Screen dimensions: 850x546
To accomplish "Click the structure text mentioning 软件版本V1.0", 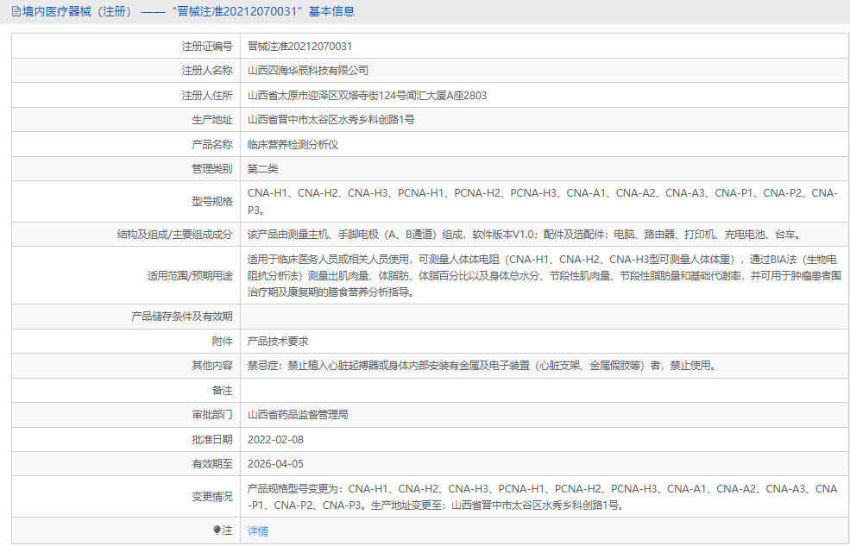I will [526, 235].
